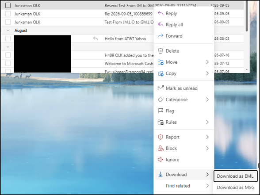Tick checkbox for H409 OLK added you email

coord(8,55)
